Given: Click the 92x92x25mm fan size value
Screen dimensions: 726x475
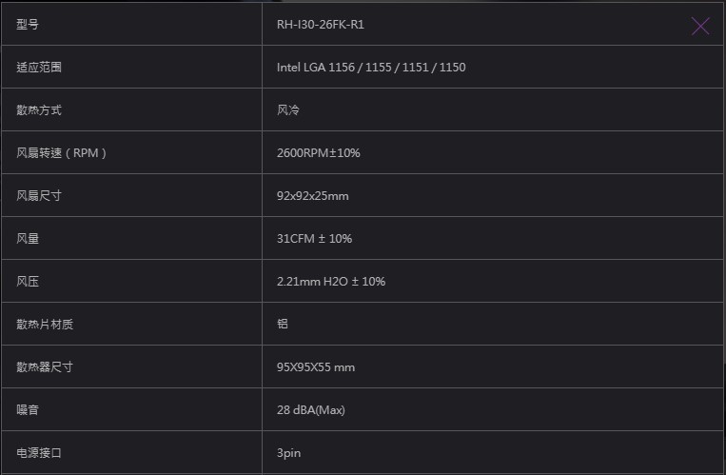Looking at the screenshot, I should [x=313, y=196].
